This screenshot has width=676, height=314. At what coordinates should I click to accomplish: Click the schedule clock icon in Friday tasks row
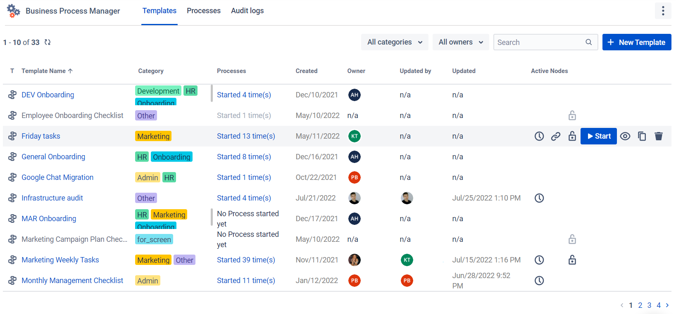coord(539,136)
